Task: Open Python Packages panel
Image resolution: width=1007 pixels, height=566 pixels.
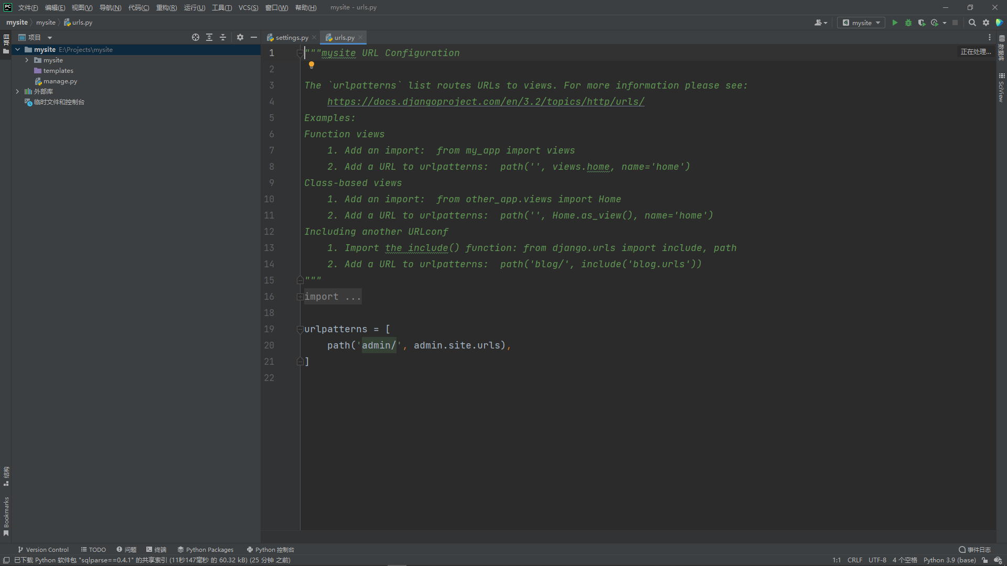Action: 205,550
